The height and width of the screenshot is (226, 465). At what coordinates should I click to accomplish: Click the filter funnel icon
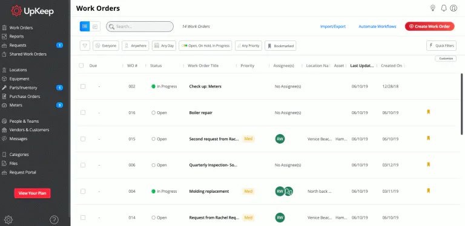coord(85,46)
